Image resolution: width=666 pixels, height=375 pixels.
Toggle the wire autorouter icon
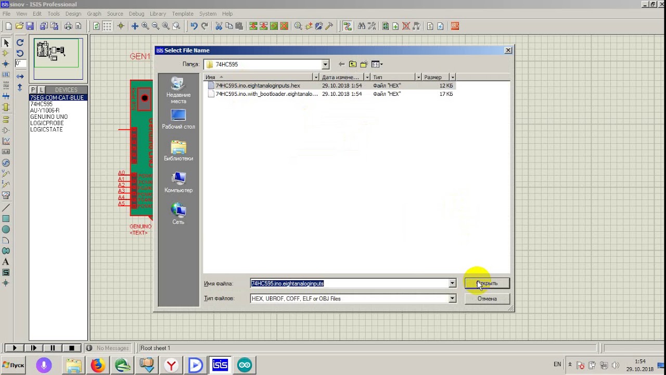click(x=347, y=26)
